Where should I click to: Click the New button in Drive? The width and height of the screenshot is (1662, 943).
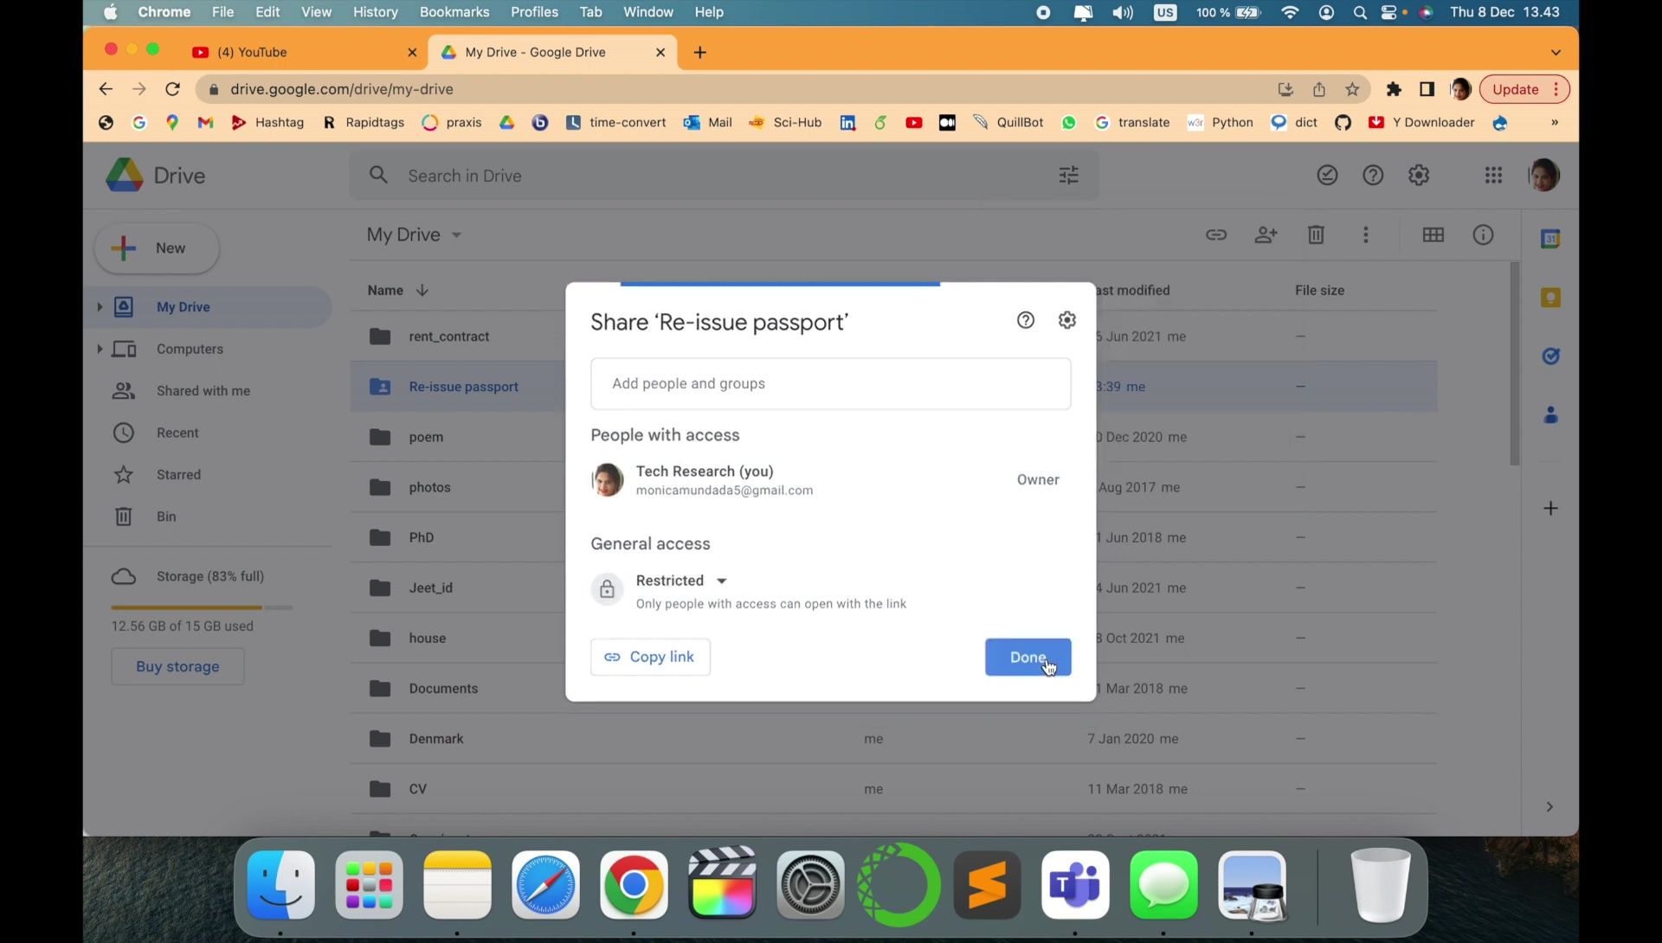pyautogui.click(x=157, y=248)
